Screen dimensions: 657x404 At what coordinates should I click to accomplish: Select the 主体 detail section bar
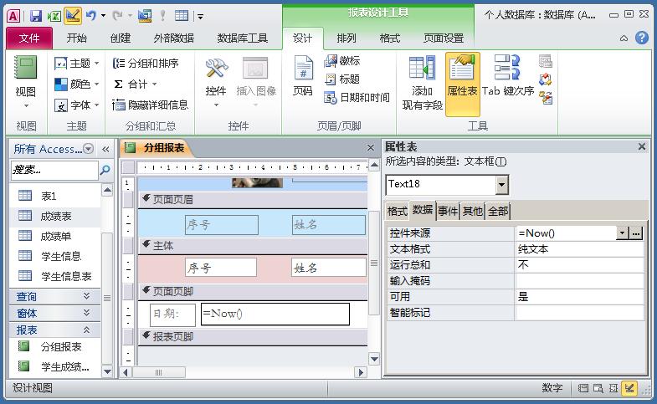253,245
